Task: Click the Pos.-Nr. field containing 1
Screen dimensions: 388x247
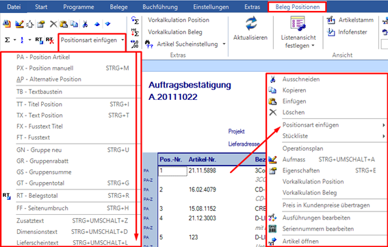Action: click(x=172, y=171)
